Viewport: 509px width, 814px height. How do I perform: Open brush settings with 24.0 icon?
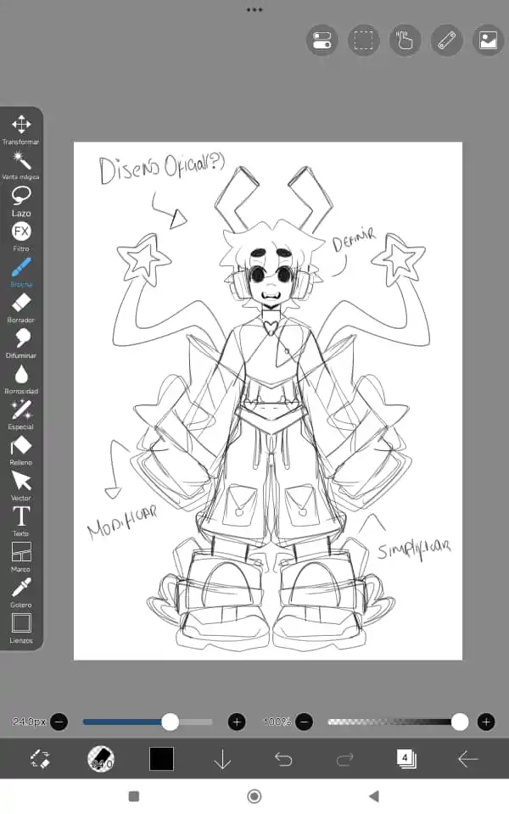101,759
